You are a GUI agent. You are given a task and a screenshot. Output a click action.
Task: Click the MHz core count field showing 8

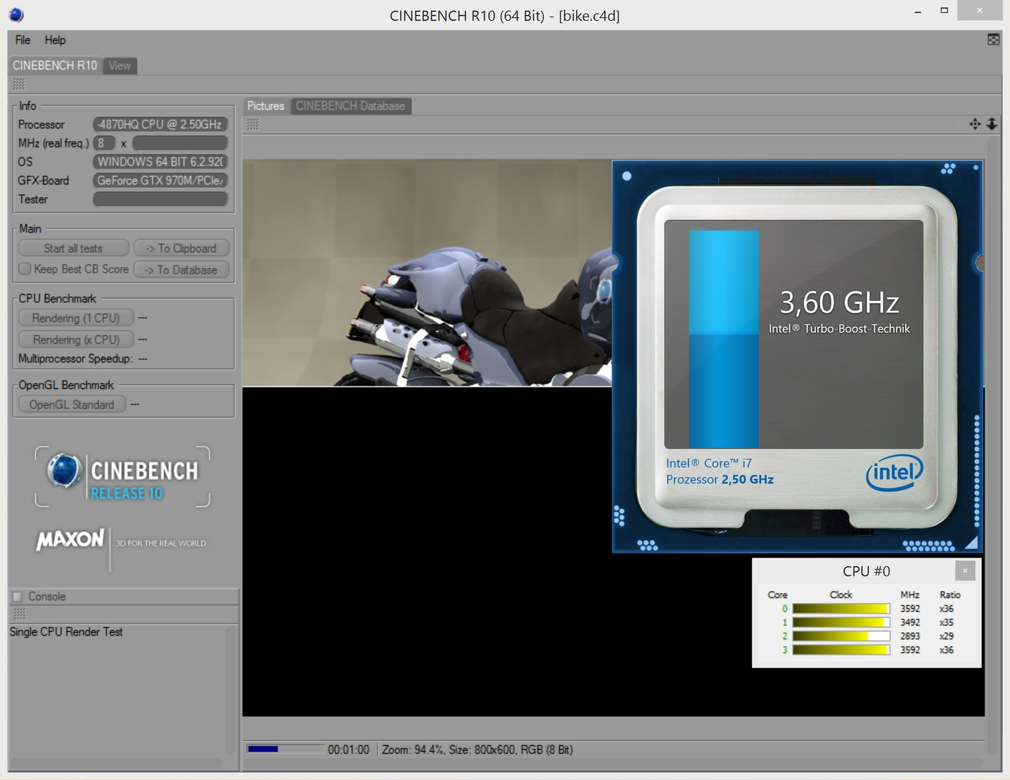tap(104, 143)
